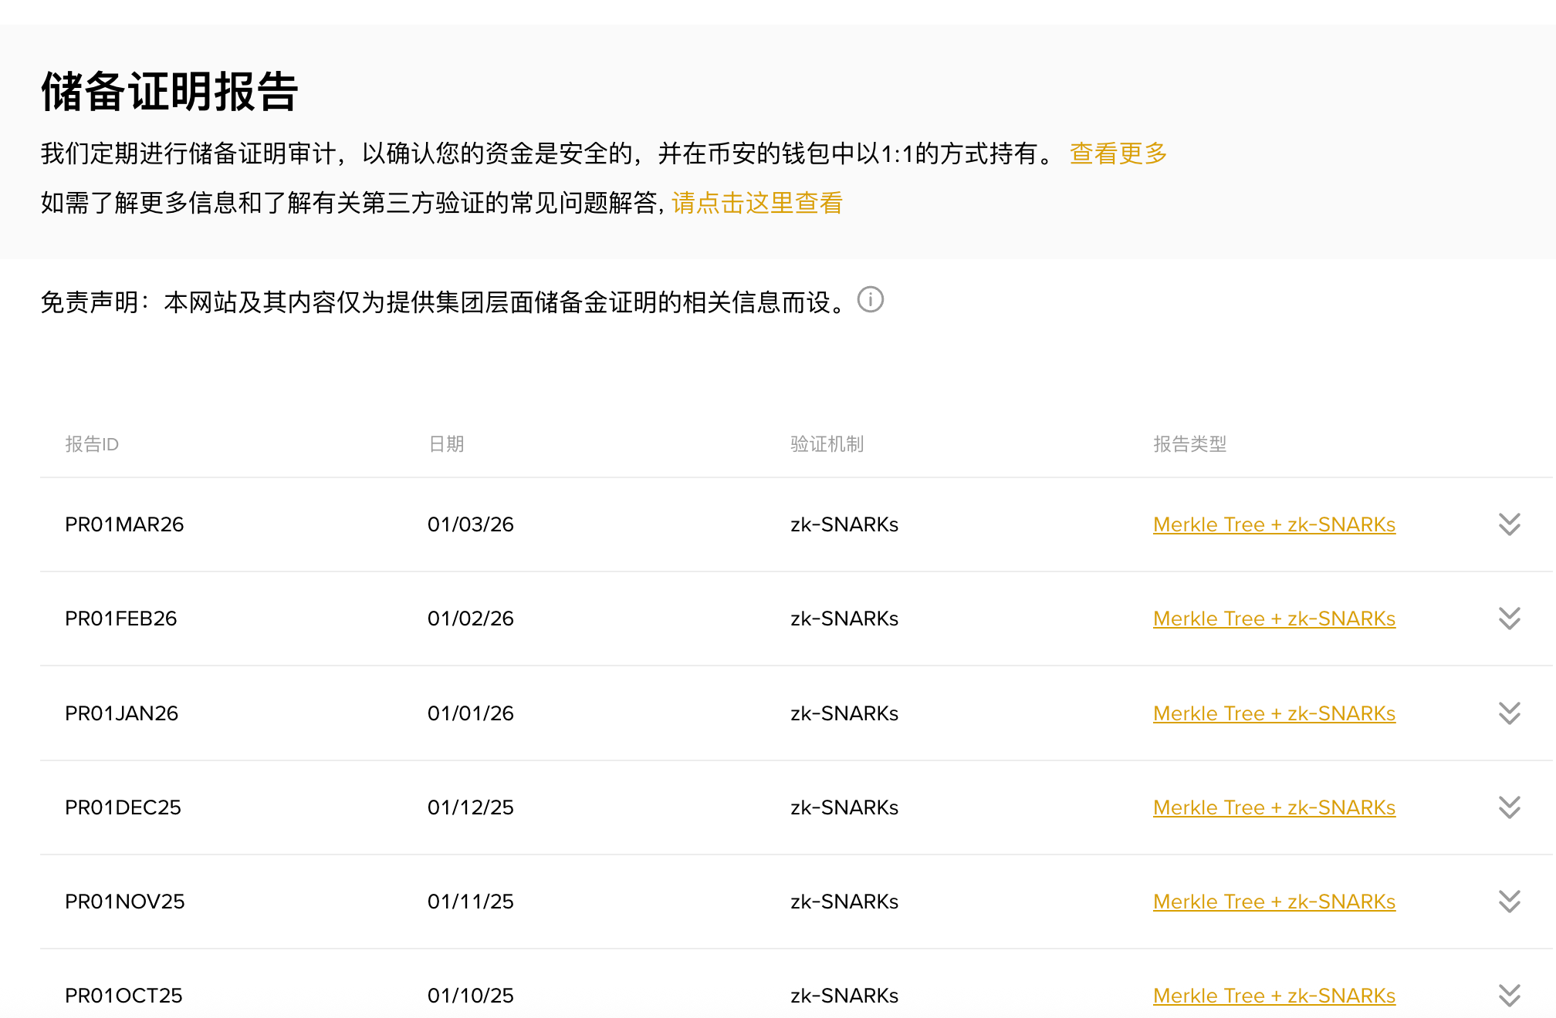The height and width of the screenshot is (1018, 1556).
Task: Select the PR01MAR26 report ID cell
Action: point(124,524)
